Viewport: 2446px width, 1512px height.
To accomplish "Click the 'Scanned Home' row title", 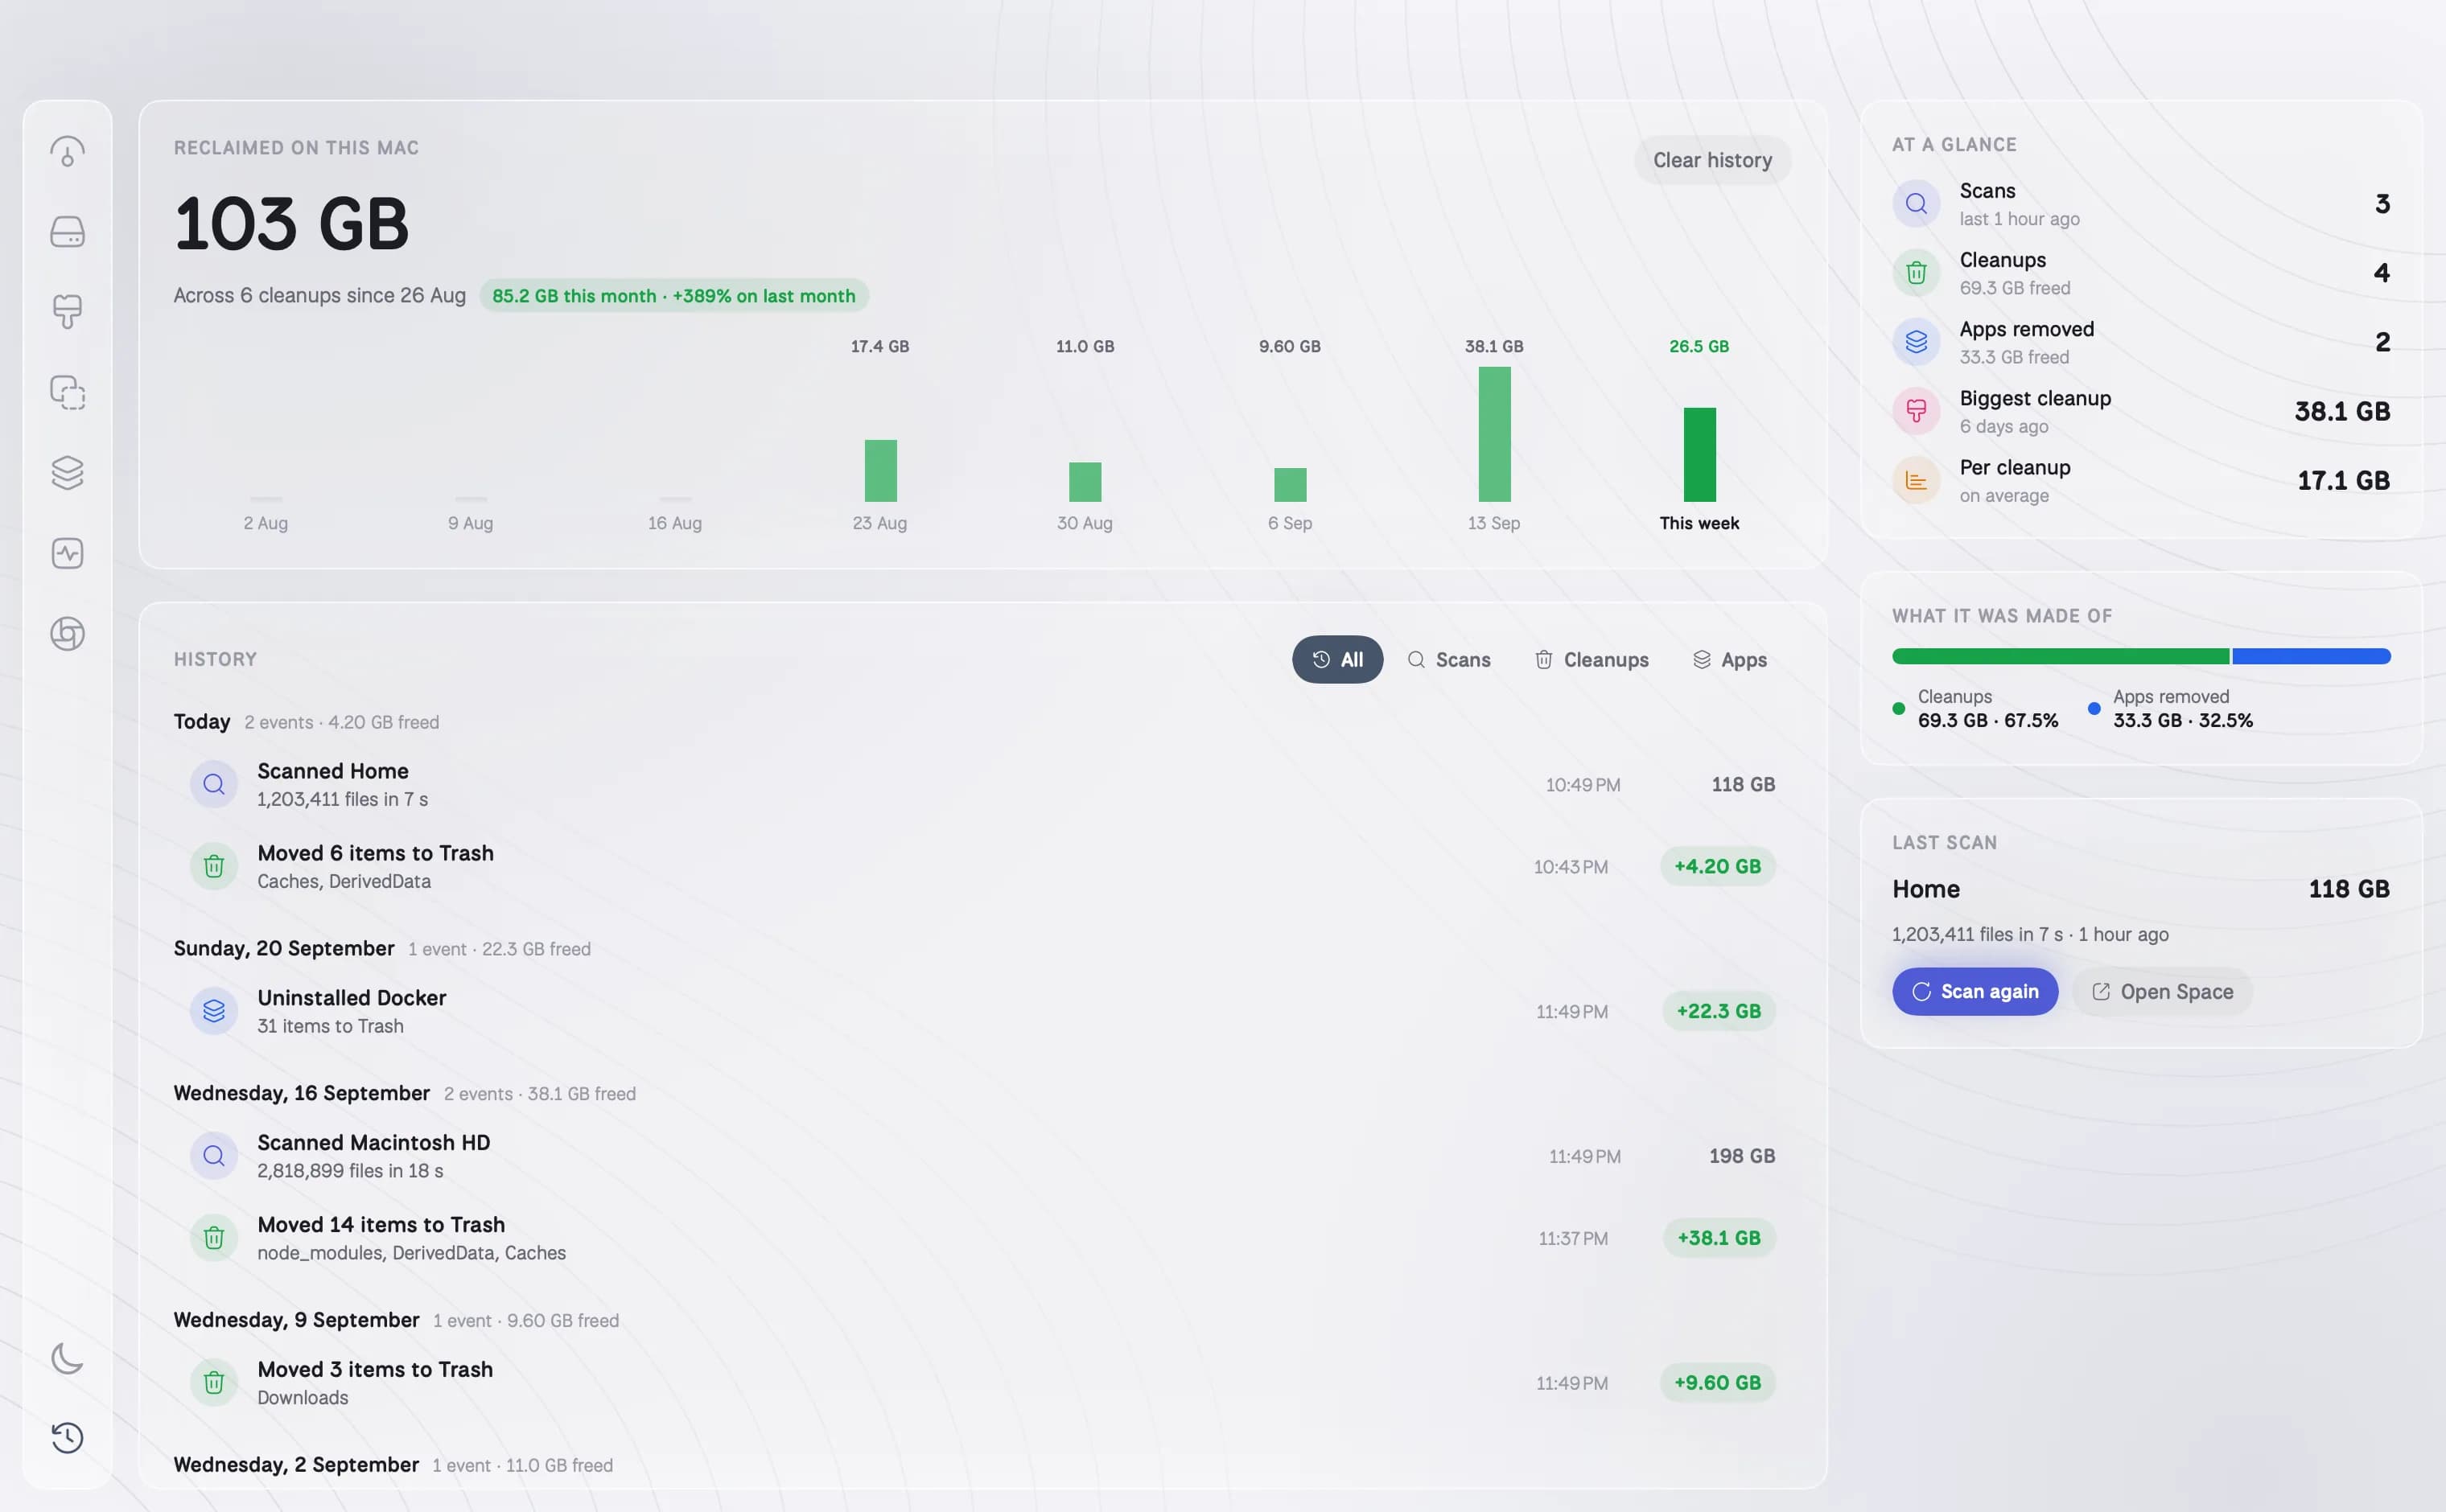I will coord(332,771).
